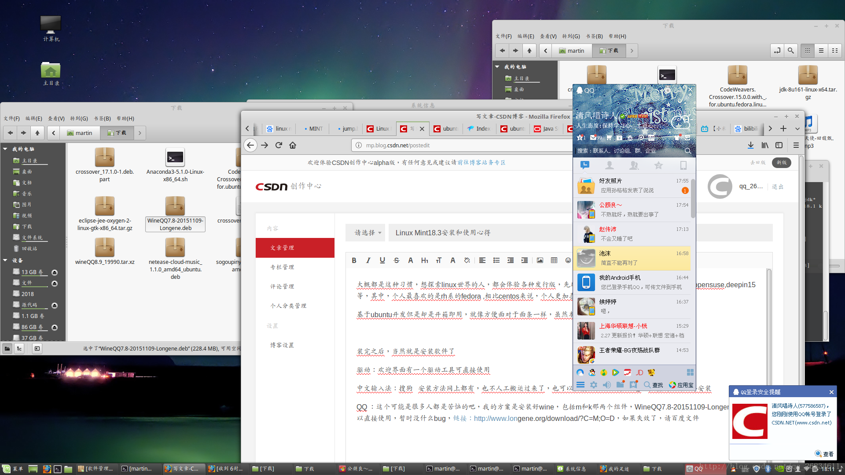This screenshot has width=845, height=475.
Task: Reload the CSDN page in Firefox
Action: pyautogui.click(x=279, y=145)
